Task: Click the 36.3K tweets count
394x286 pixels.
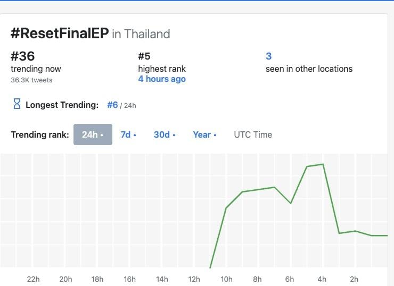Action: (31, 80)
